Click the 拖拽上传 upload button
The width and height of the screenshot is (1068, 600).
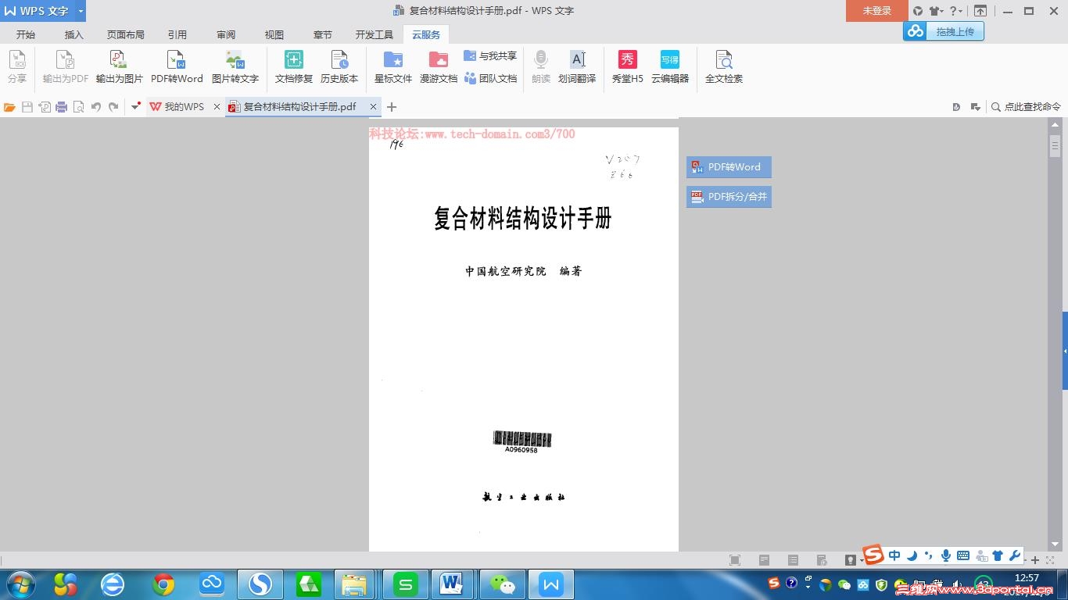click(x=943, y=31)
